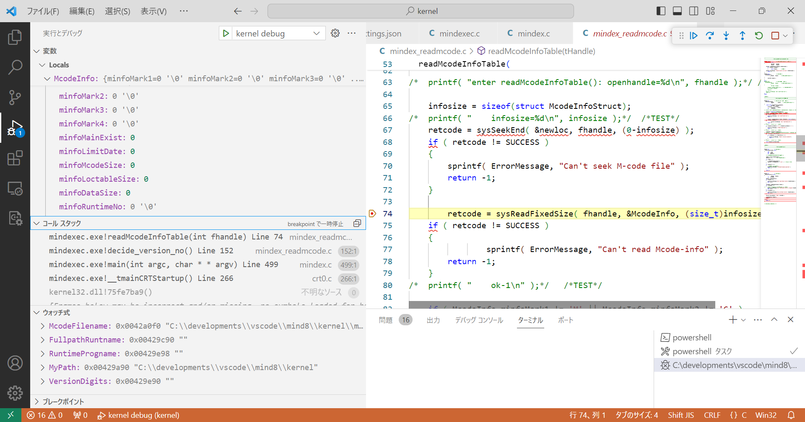Open the Extensions view
The height and width of the screenshot is (422, 805).
(x=15, y=158)
